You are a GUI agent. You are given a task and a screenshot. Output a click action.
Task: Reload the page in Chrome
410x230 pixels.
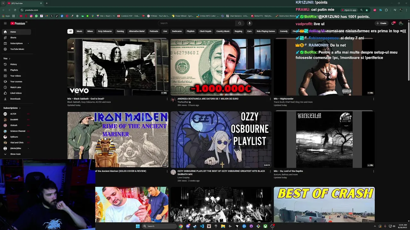coord(15,10)
